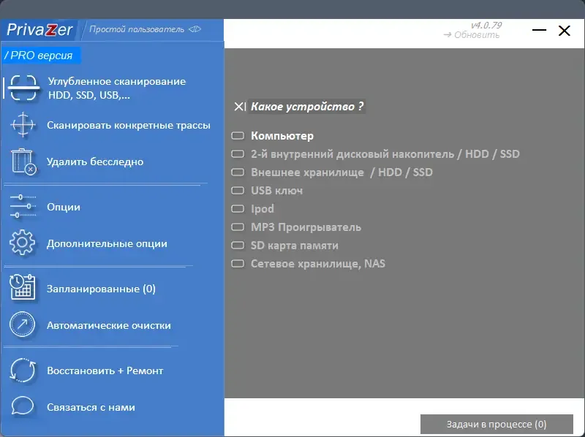Click the sliders icon next to Опции
The width and height of the screenshot is (585, 437).
[x=23, y=206]
